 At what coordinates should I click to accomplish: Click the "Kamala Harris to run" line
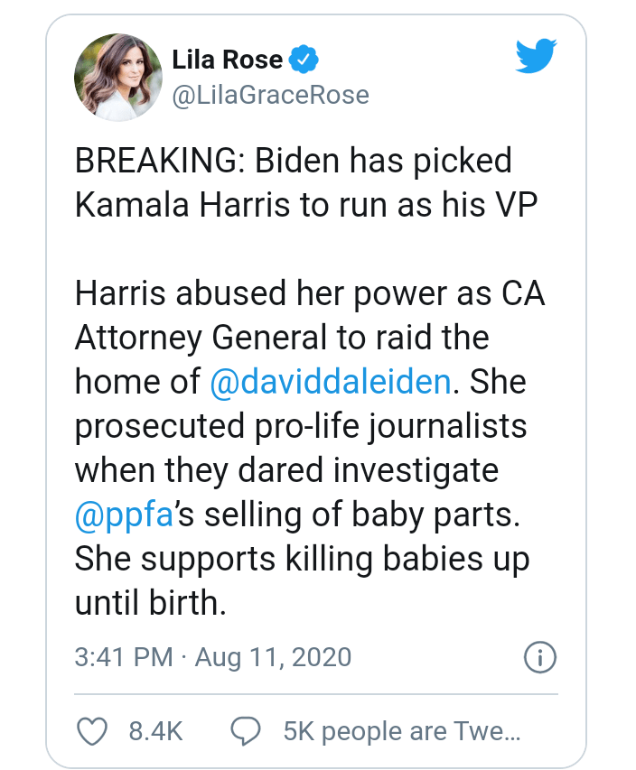point(305,204)
